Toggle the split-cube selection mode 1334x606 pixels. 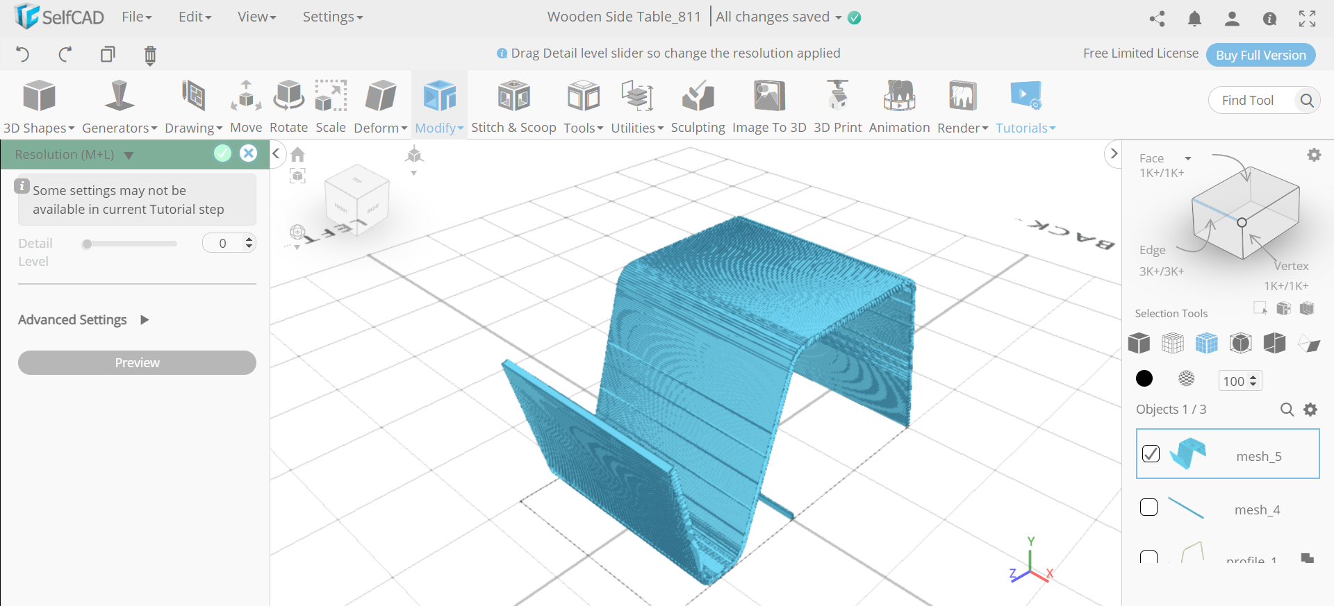(1275, 343)
